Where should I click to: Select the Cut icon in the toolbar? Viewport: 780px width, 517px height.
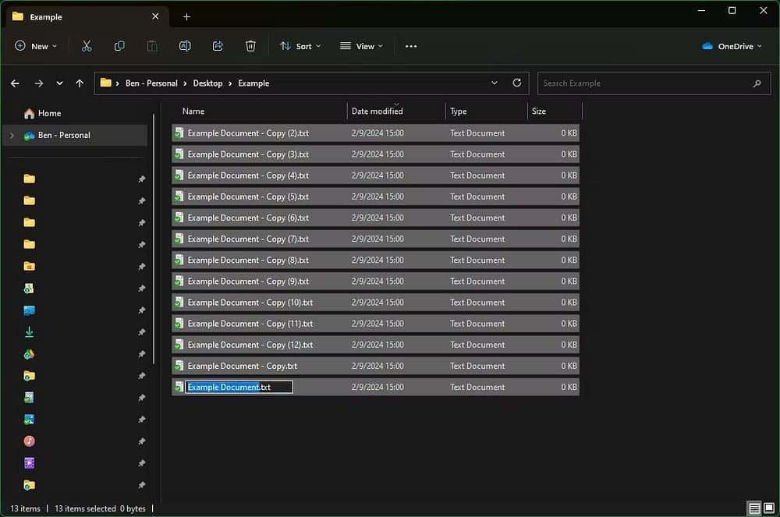coord(87,46)
